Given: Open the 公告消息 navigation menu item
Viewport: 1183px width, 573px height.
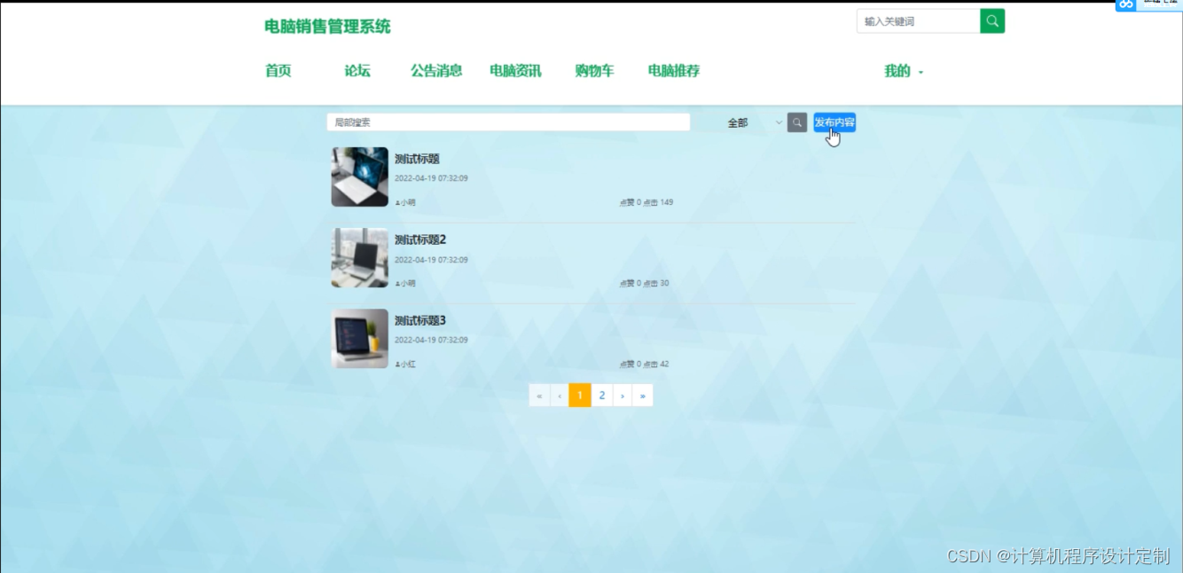Looking at the screenshot, I should 435,71.
